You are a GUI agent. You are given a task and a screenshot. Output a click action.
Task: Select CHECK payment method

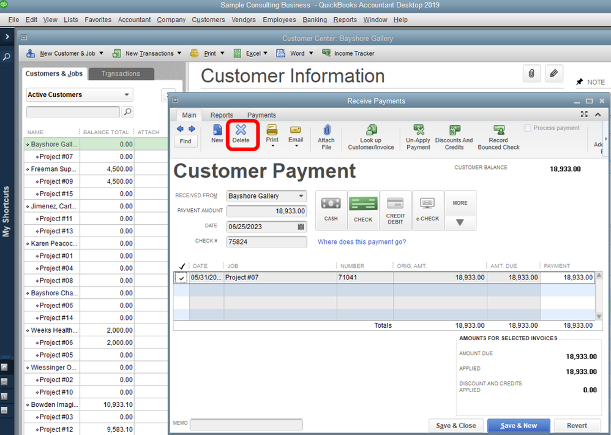(x=363, y=211)
